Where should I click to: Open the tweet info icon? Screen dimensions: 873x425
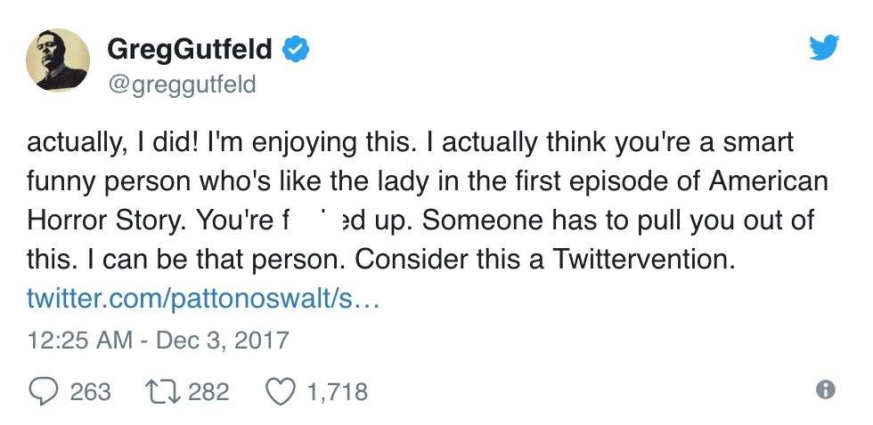click(826, 389)
